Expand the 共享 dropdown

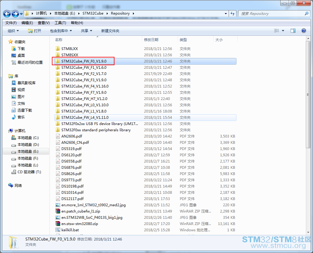pos(86,31)
